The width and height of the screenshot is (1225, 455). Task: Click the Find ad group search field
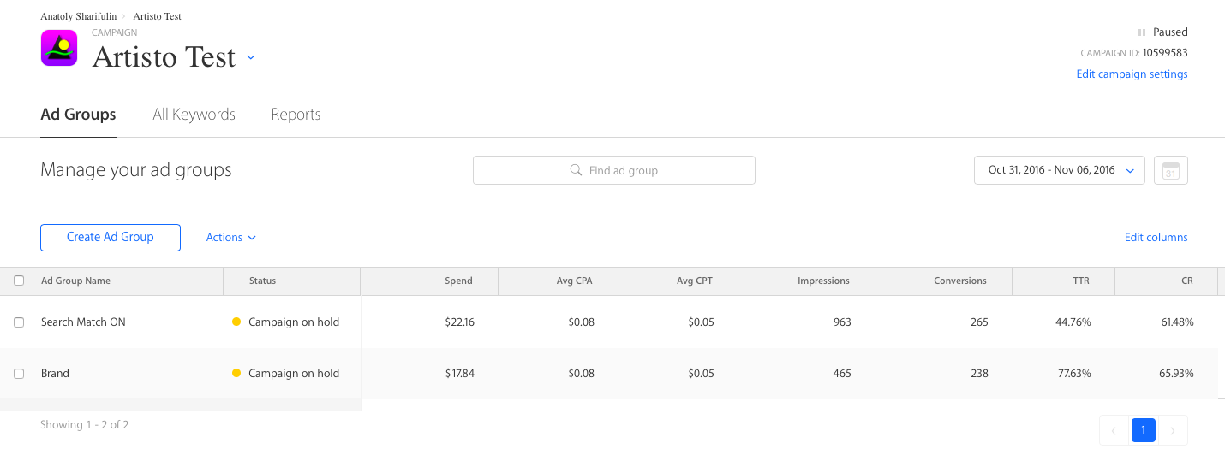pyautogui.click(x=614, y=170)
